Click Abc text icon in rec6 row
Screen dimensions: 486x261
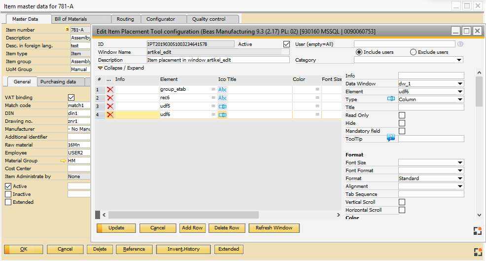222,98
